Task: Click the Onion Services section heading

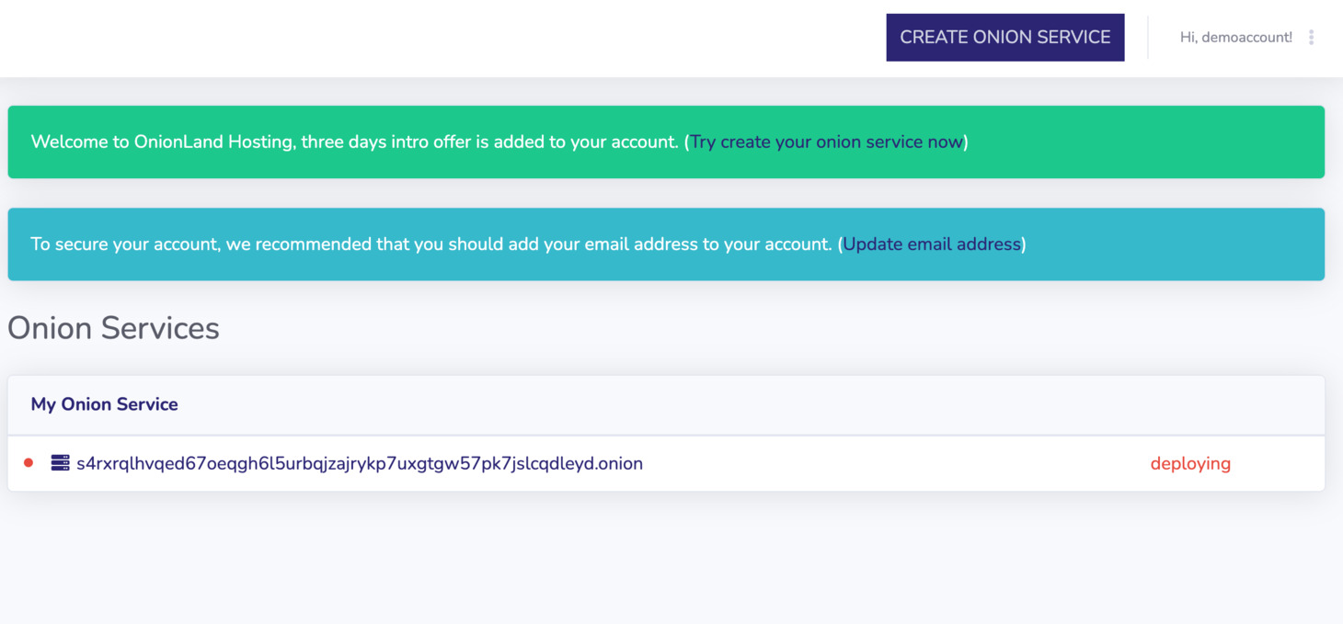Action: 112,328
